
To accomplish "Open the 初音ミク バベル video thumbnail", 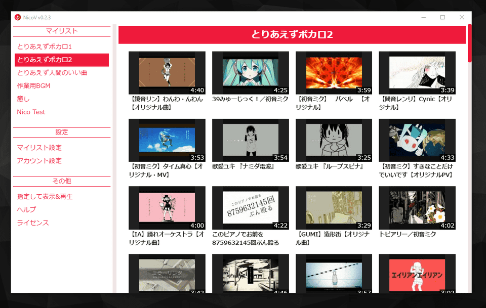I will (334, 72).
